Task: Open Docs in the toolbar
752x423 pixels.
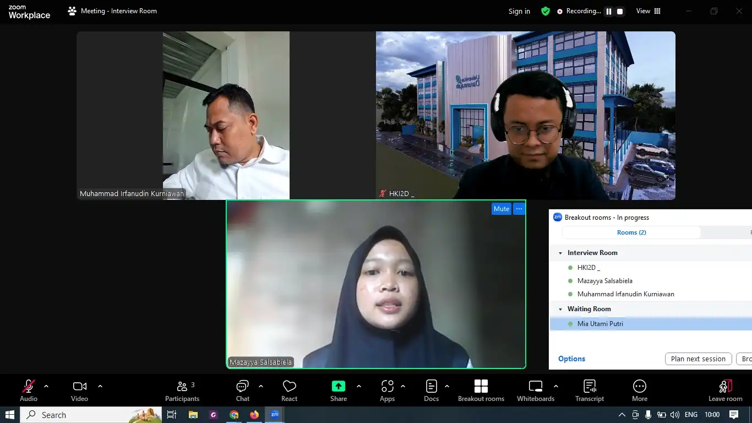Action: tap(432, 391)
